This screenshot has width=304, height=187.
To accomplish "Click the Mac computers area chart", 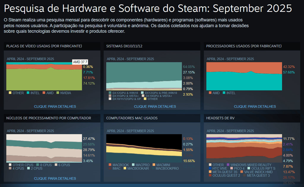I will 144,148.
